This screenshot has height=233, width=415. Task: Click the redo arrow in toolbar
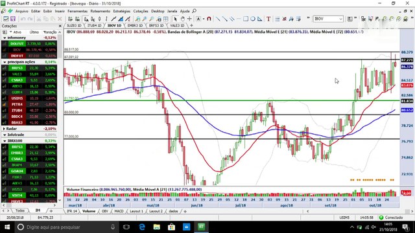pyautogui.click(x=30, y=19)
